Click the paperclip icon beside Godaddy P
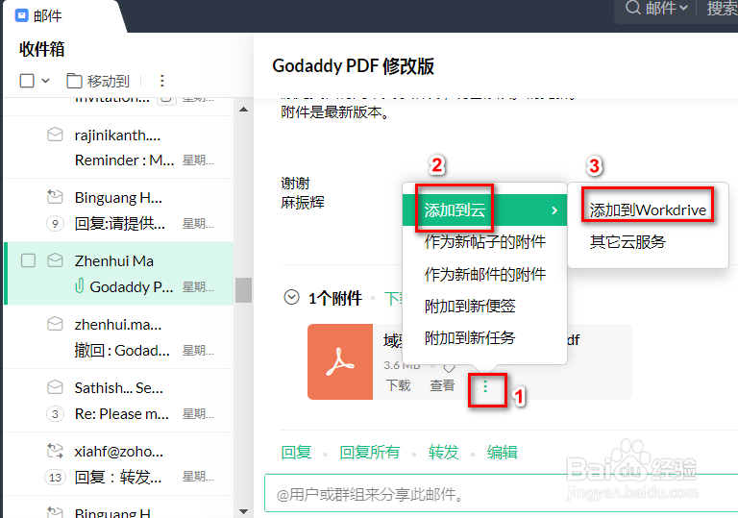Viewport: 738px width, 518px height. [80, 285]
